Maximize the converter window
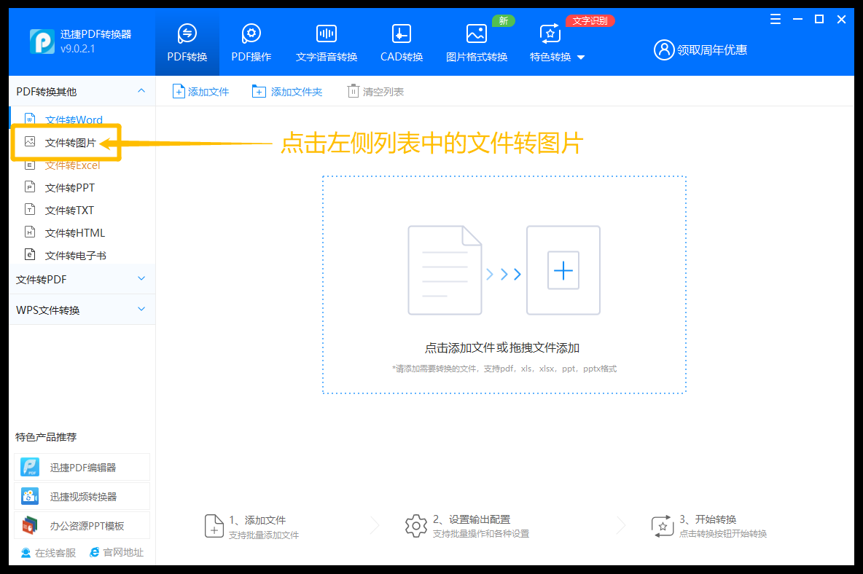This screenshot has height=574, width=863. pos(819,19)
